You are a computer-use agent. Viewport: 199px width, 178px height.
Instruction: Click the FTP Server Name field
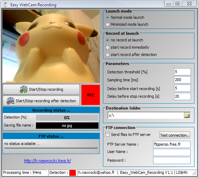(x=172, y=144)
